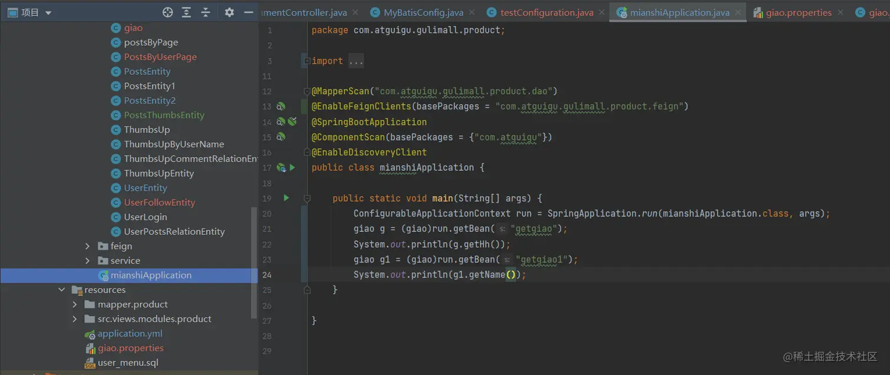Fold main method using the line 19 marker

pyautogui.click(x=306, y=198)
